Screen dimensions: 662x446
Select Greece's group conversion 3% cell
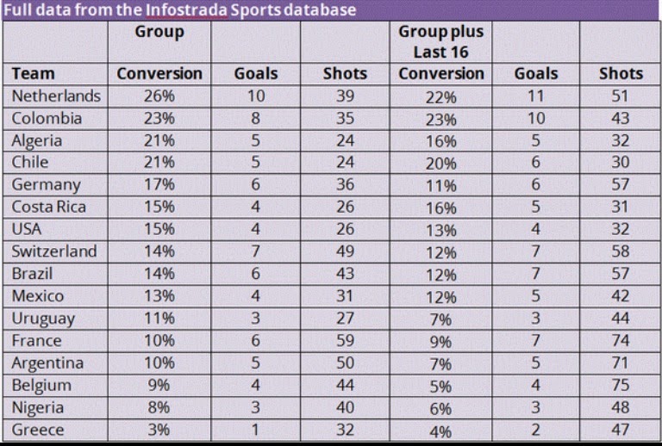[x=159, y=430]
